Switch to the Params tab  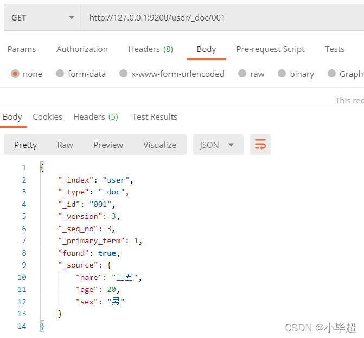pyautogui.click(x=22, y=49)
